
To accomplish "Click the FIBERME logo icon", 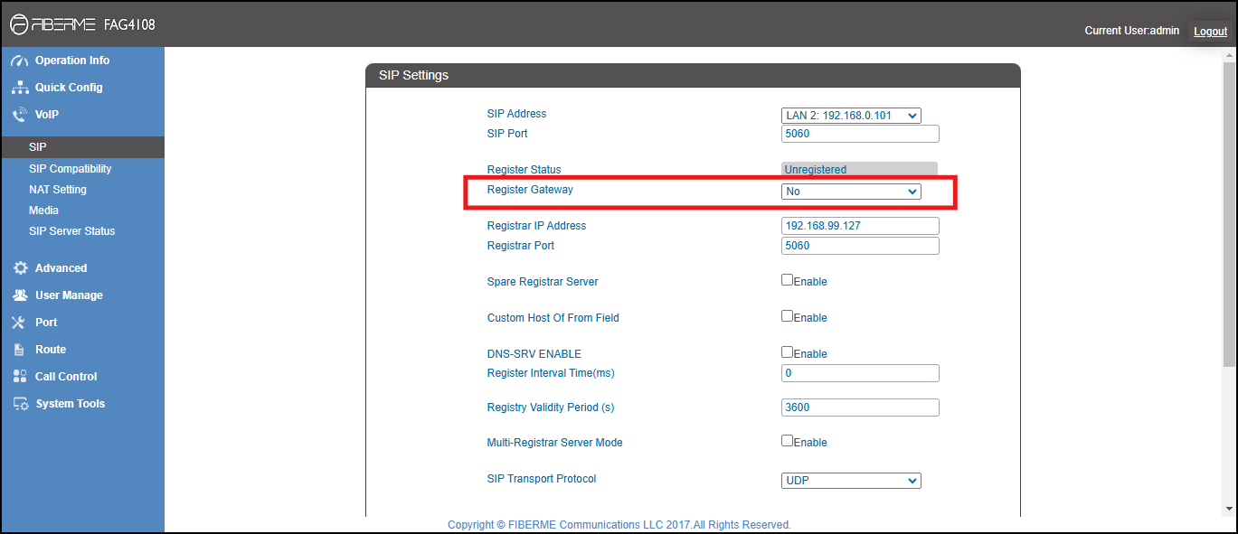I will (20, 25).
